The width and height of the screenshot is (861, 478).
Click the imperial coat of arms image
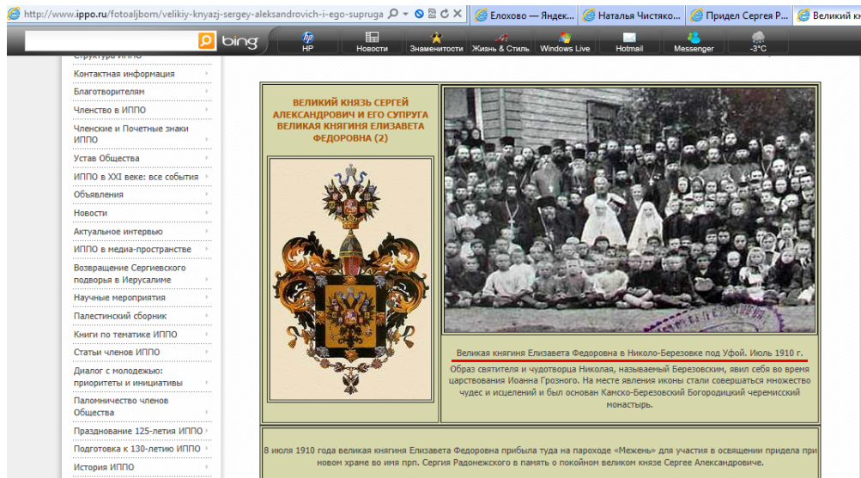[350, 280]
